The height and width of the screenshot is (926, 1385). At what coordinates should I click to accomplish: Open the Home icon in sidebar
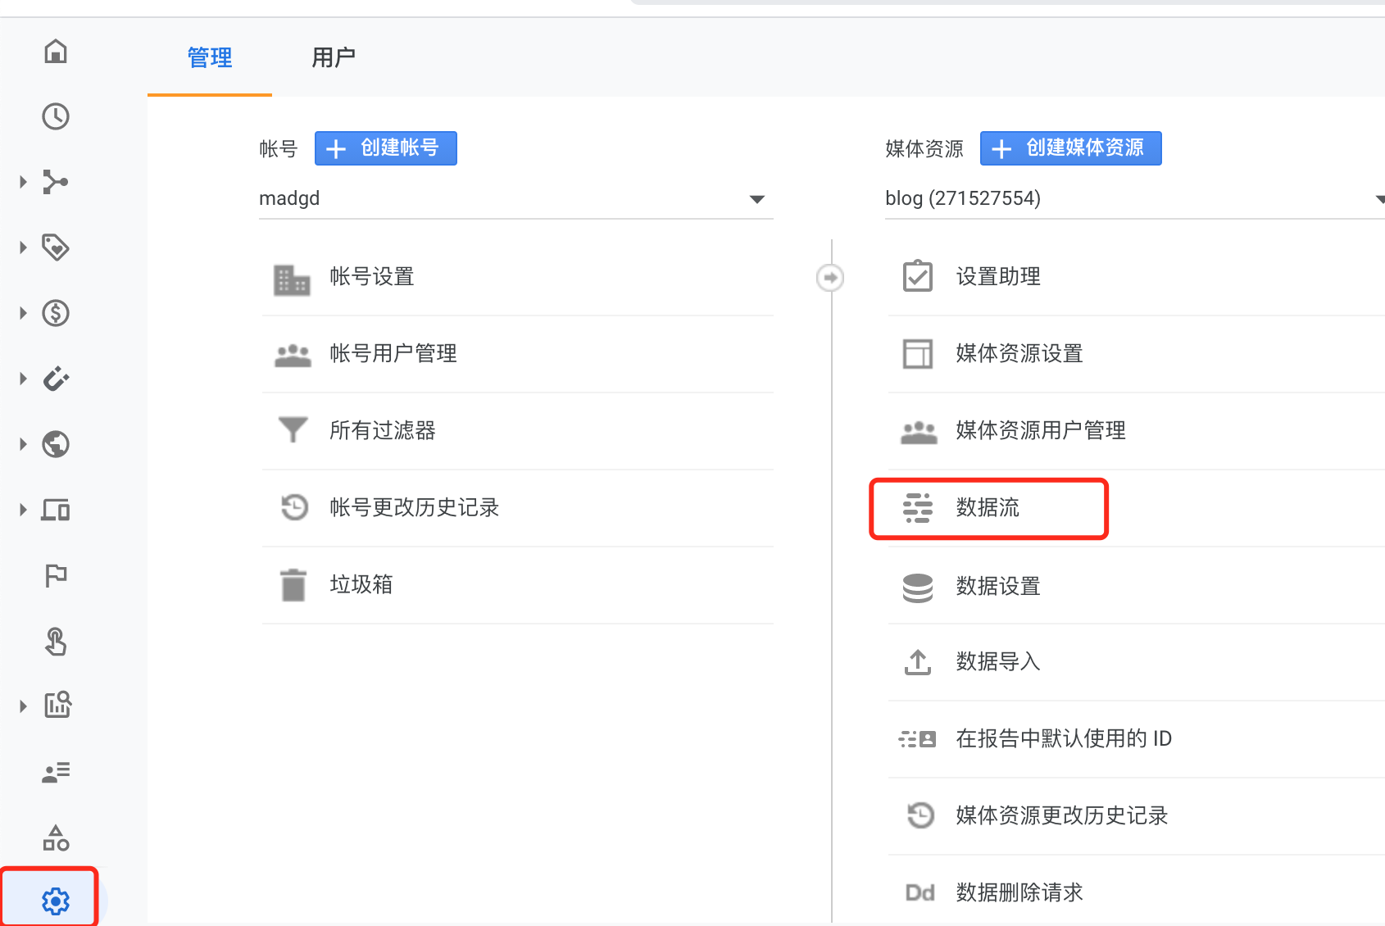coord(56,52)
